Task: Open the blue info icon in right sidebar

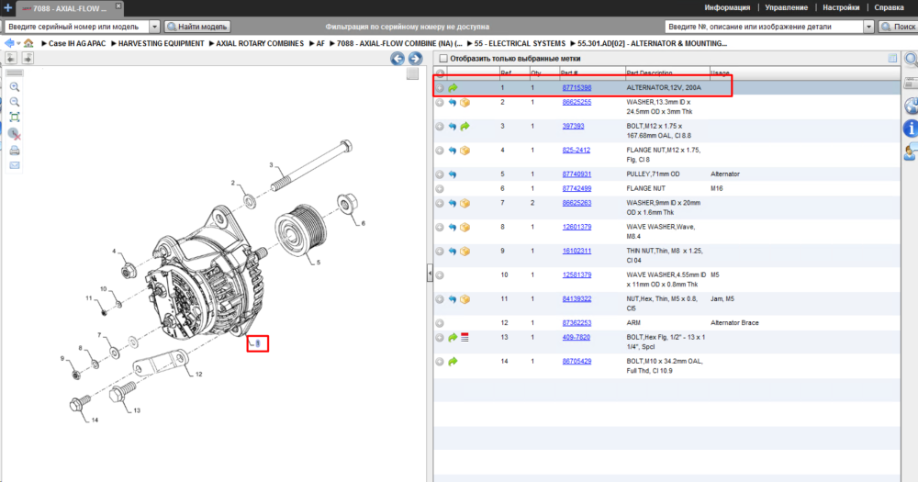Action: pos(911,129)
